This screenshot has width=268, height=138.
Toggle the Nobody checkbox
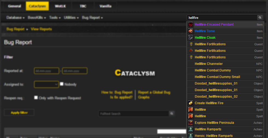point(62,84)
